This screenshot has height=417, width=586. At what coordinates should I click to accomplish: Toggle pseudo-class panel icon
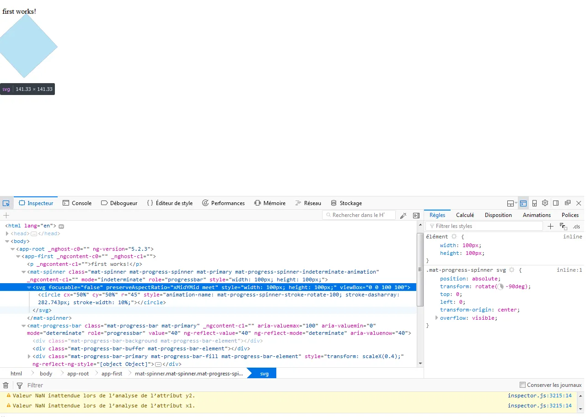[563, 226]
